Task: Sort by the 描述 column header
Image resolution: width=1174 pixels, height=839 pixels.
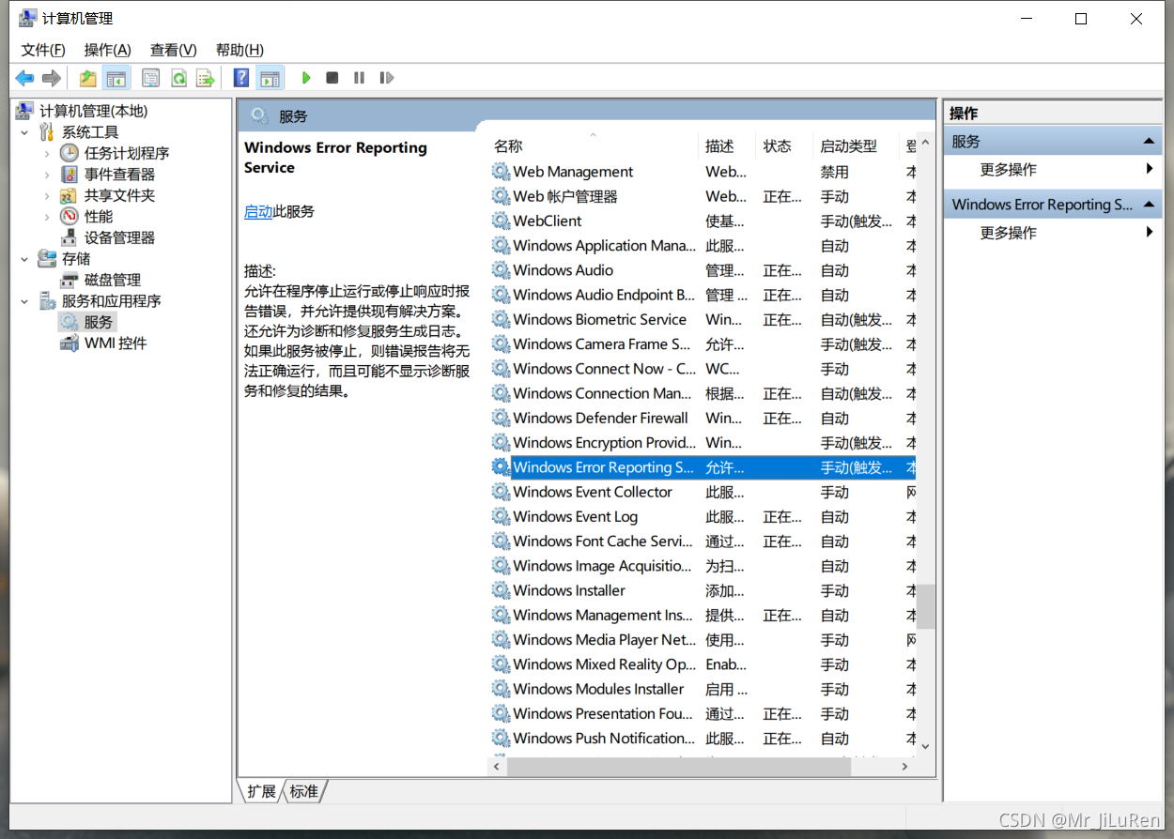Action: click(719, 146)
